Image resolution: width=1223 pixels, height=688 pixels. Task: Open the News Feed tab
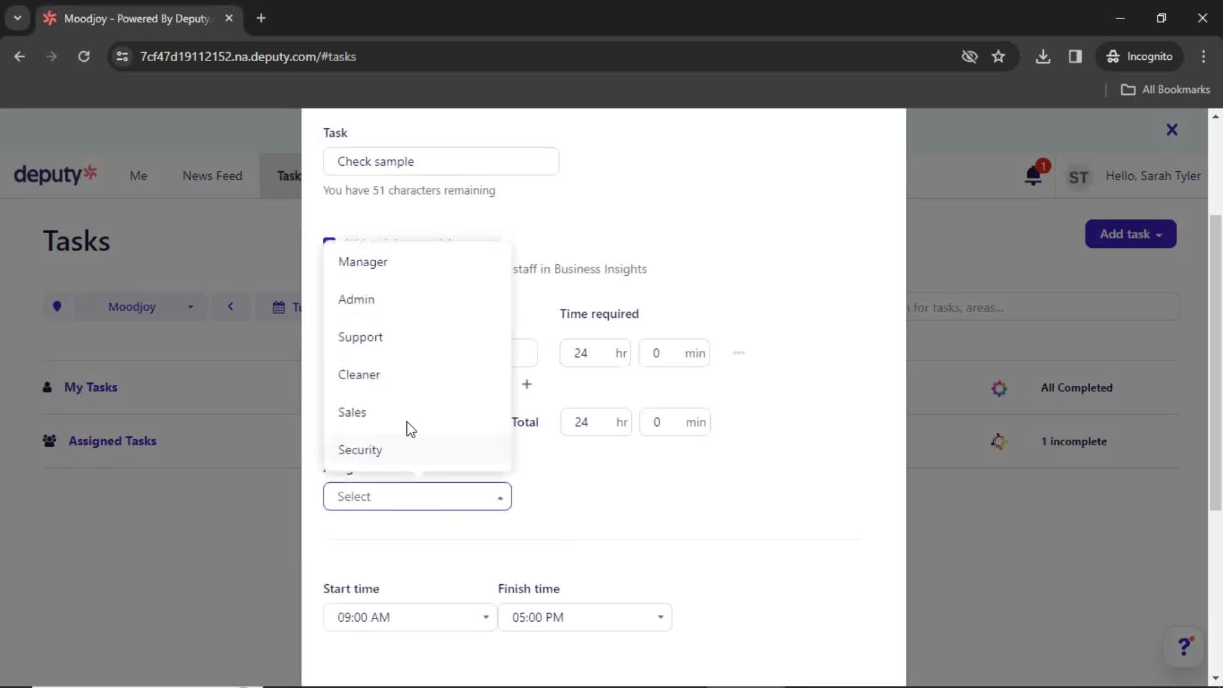click(x=212, y=176)
